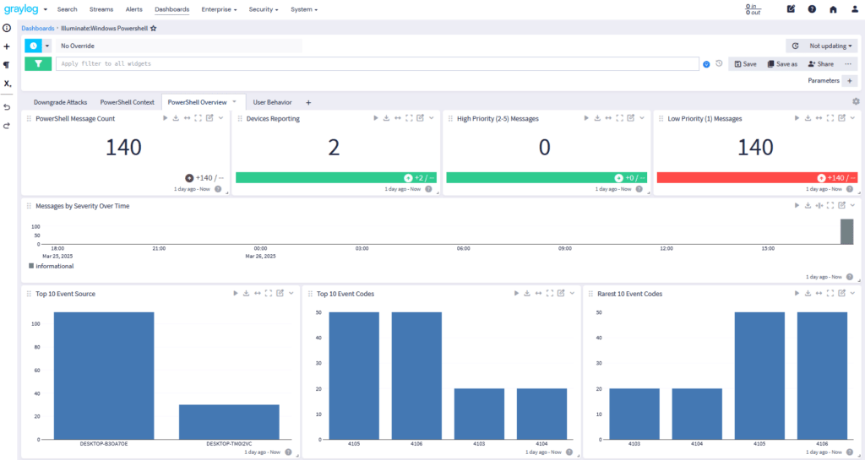Toggle fullscreen for High Priority Messages widget
The height and width of the screenshot is (460, 865).
click(x=619, y=119)
